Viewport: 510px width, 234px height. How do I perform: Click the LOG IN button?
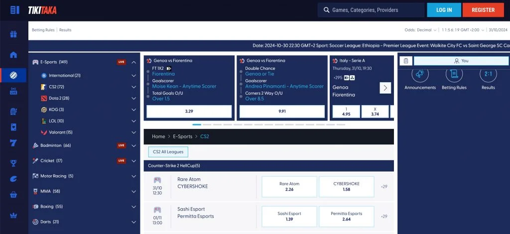[444, 10]
